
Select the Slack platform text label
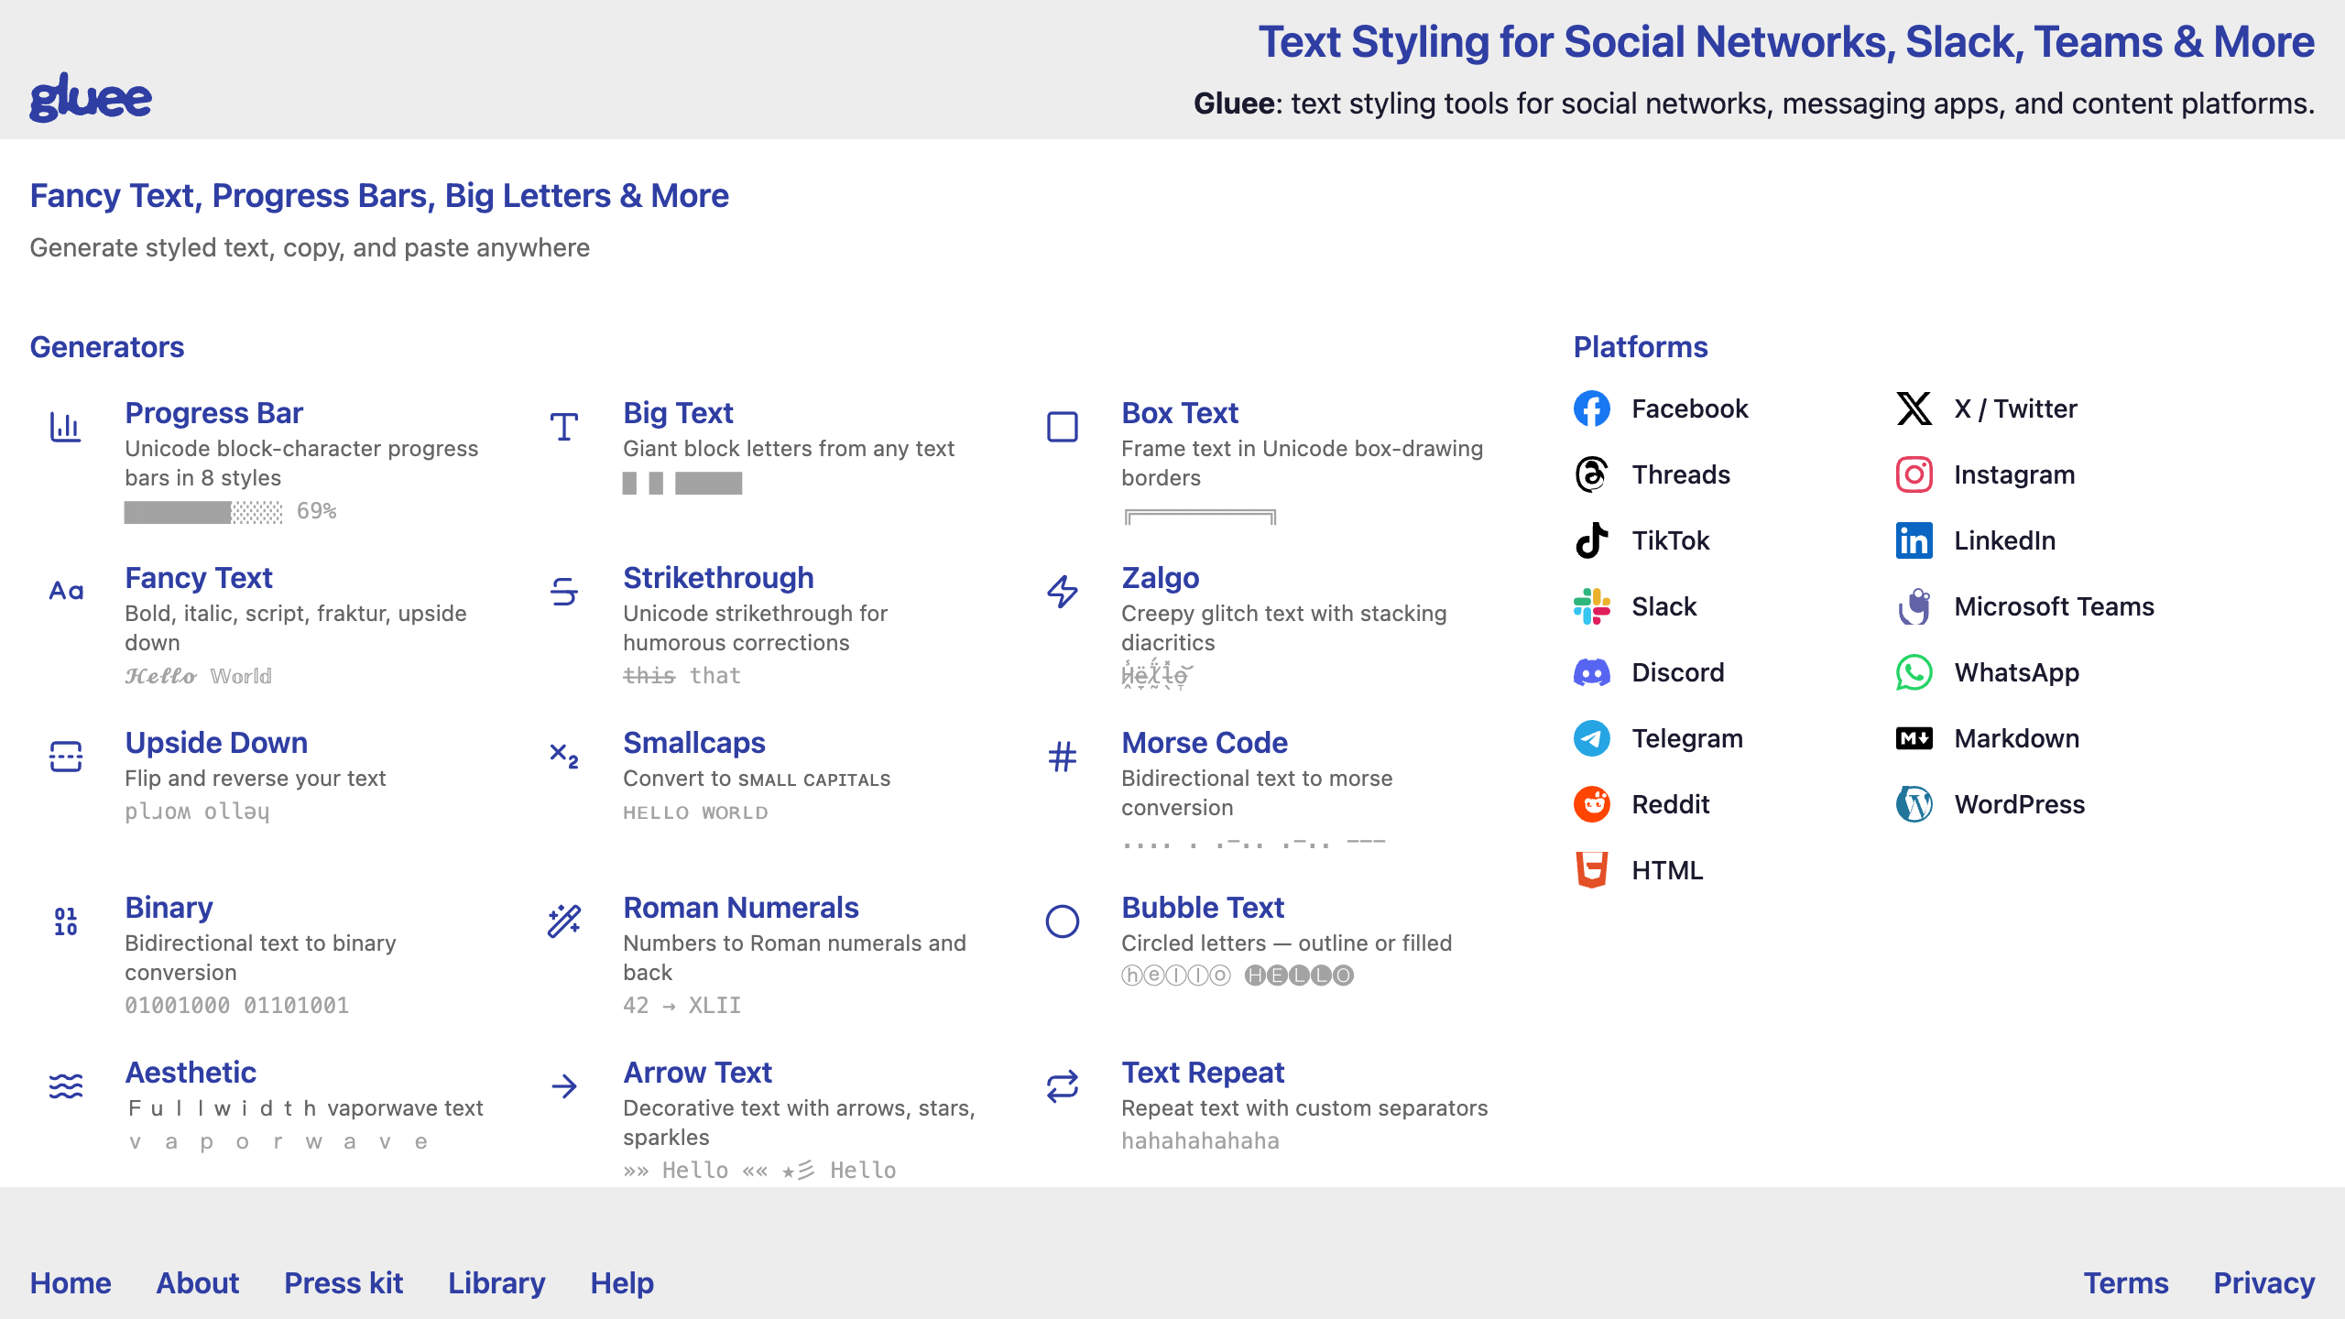coord(1664,606)
